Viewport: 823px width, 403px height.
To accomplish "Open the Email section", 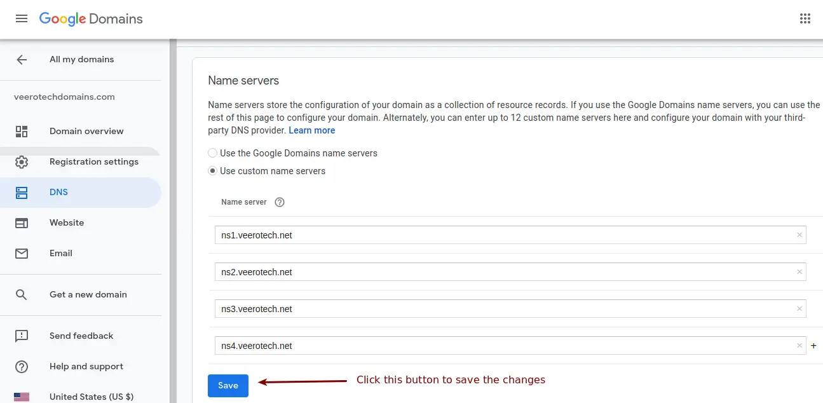I will click(61, 253).
